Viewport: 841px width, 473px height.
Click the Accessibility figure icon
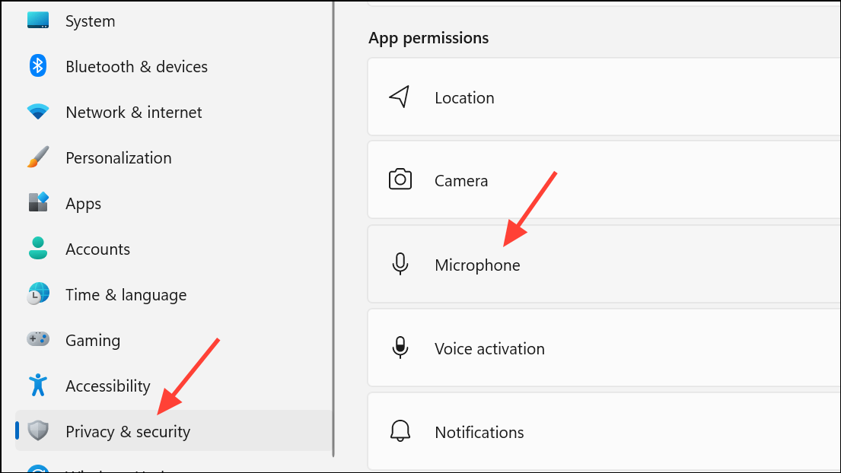tap(38, 386)
